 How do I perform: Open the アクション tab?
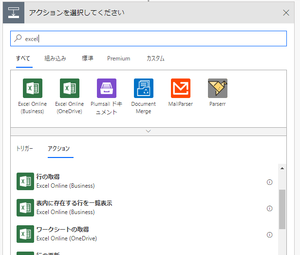coord(59,149)
